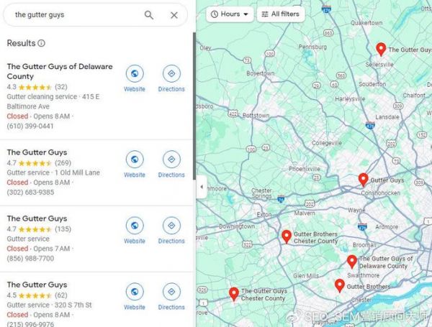Viewport: 432px width, 327px height.
Task: Click The Gutter Guys Chester County map pin
Action: click(234, 293)
